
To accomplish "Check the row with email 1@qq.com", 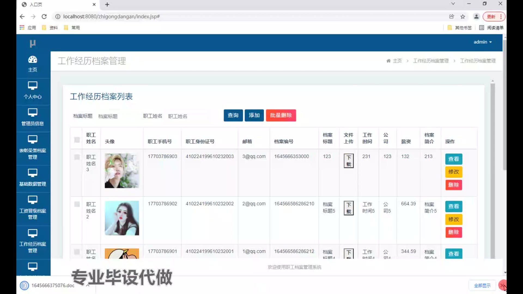I will (77, 252).
